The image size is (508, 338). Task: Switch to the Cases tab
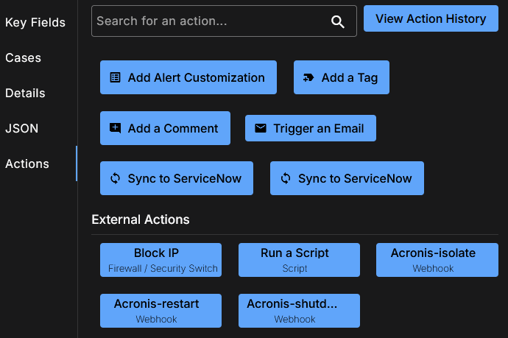(24, 58)
